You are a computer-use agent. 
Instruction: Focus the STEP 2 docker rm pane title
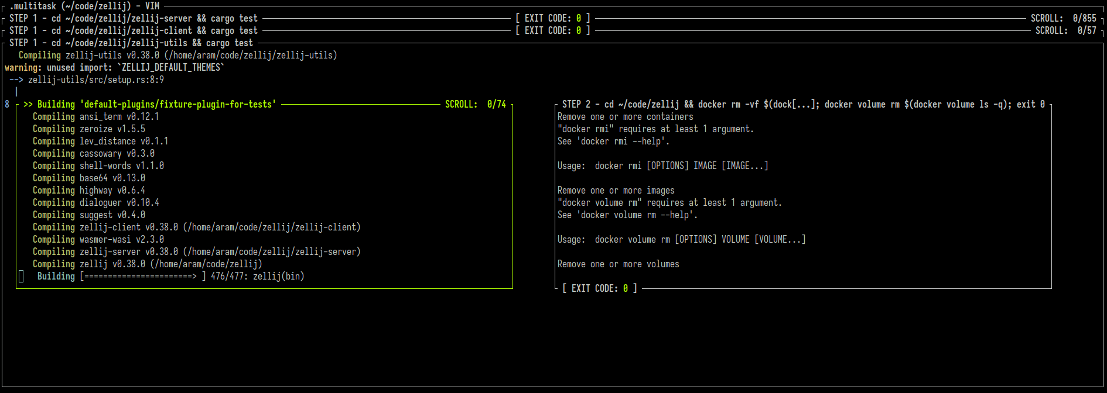(804, 104)
